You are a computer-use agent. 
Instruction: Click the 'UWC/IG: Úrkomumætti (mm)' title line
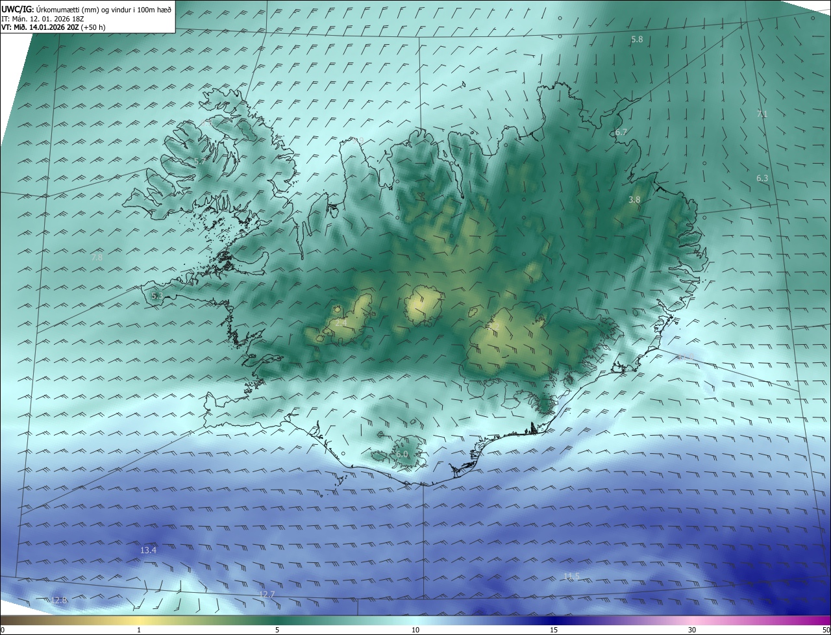[x=86, y=9]
